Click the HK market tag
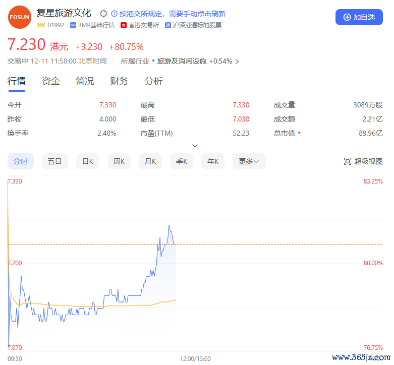This screenshot has width=394, height=365. [41, 25]
